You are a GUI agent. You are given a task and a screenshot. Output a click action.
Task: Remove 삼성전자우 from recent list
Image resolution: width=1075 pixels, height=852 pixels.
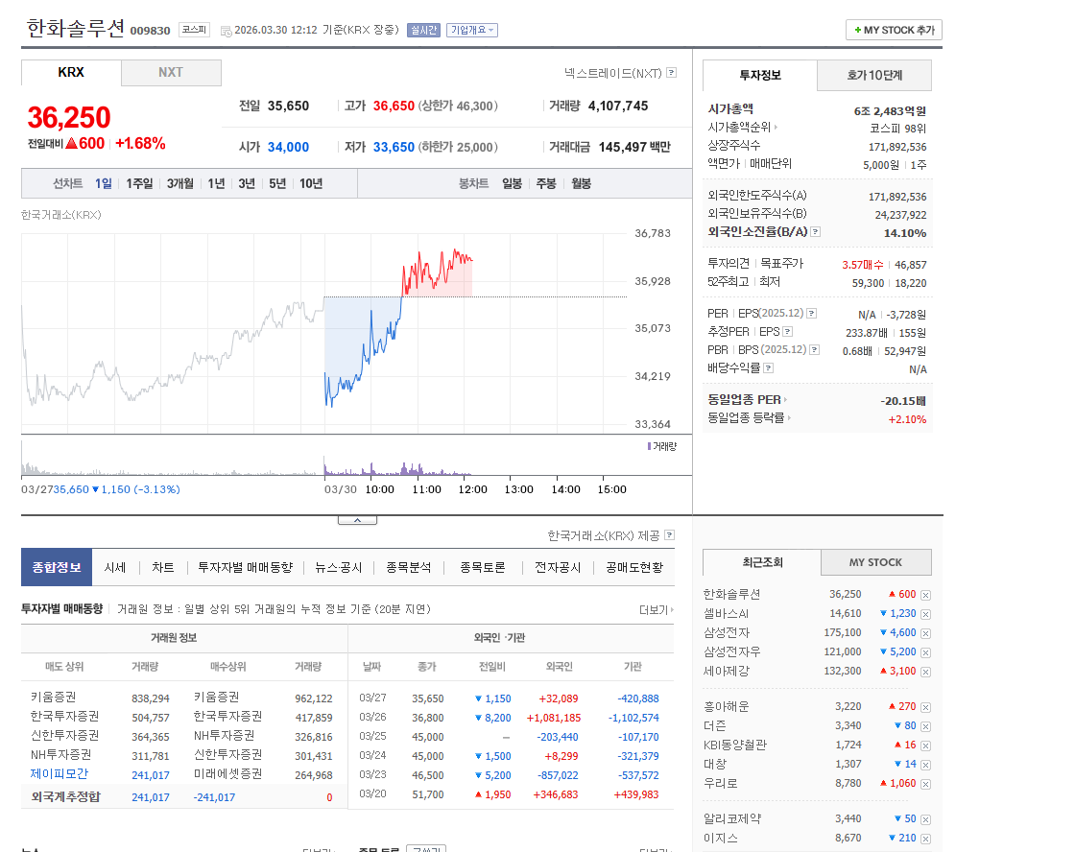[x=925, y=652]
